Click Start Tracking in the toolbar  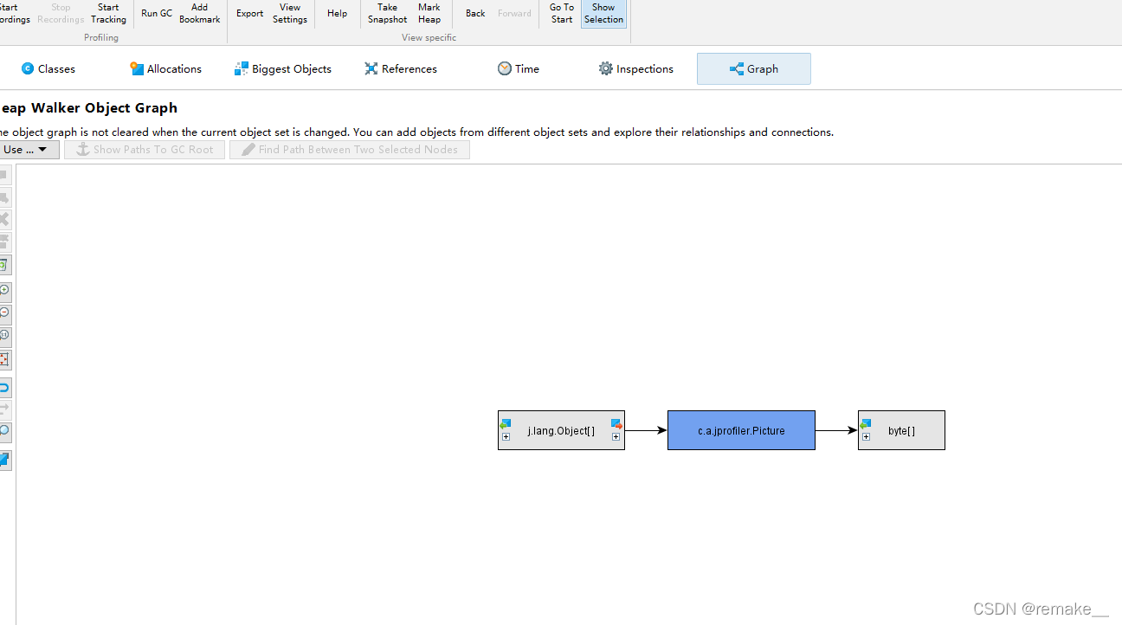(108, 13)
